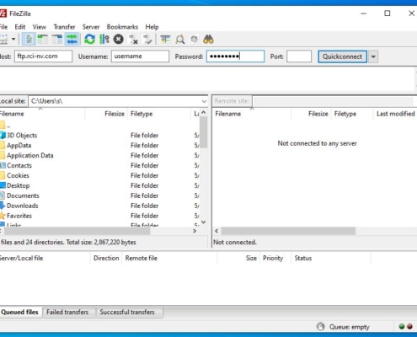417x337 pixels.
Task: Sort local files by Filetype header
Action: point(159,114)
